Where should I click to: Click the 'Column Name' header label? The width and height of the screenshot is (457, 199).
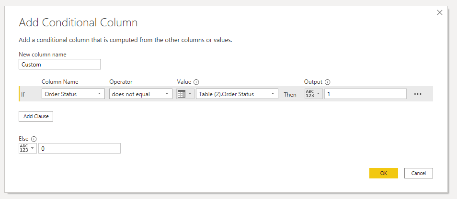(60, 82)
